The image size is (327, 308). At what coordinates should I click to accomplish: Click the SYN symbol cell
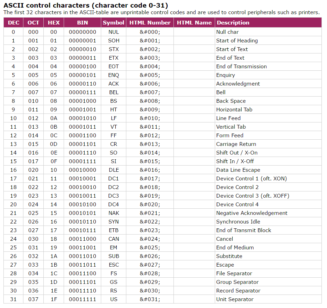tap(114, 222)
